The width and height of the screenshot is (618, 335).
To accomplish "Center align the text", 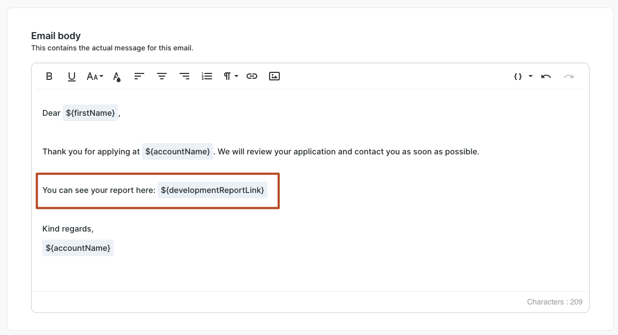I will click(x=161, y=76).
